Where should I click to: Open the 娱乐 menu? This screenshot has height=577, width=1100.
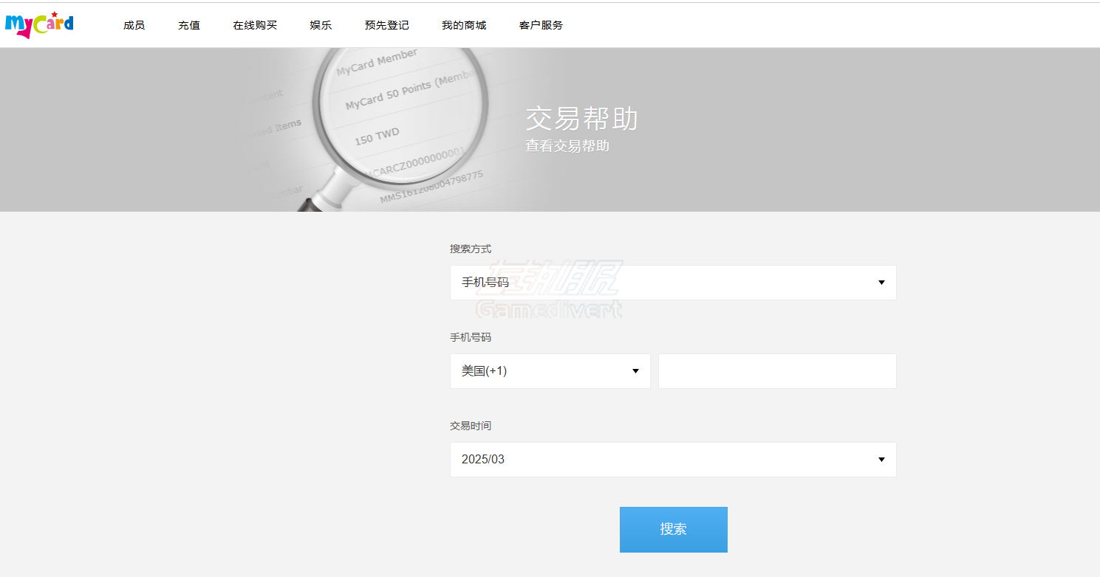click(x=321, y=25)
